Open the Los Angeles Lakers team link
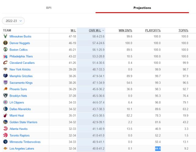This screenshot has height=152, width=196. pyautogui.click(x=22, y=149)
